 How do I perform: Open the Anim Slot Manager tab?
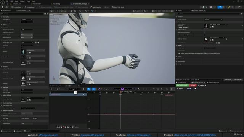click(213, 83)
